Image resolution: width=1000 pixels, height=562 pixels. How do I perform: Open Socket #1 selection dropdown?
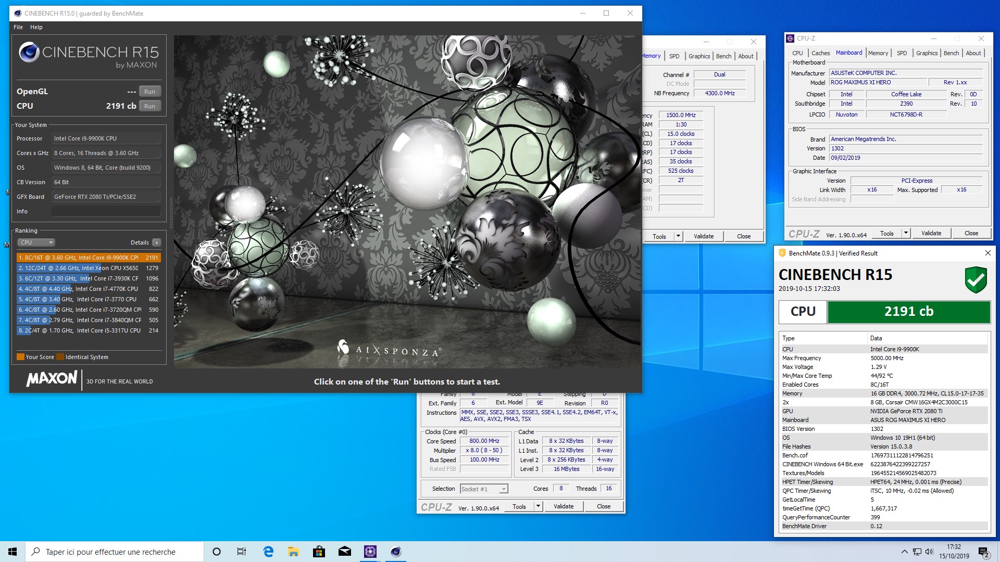(484, 489)
